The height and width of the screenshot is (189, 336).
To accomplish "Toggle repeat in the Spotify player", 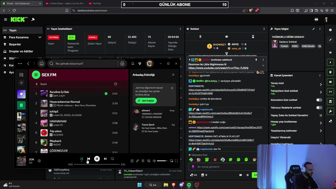I will 112,159.
